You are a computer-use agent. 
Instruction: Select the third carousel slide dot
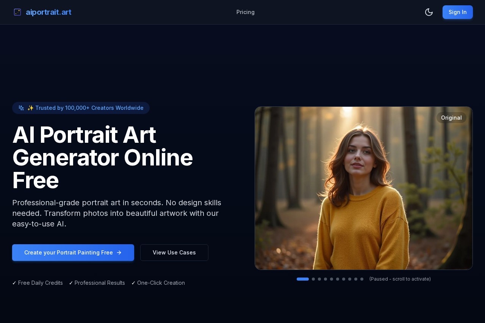point(319,279)
